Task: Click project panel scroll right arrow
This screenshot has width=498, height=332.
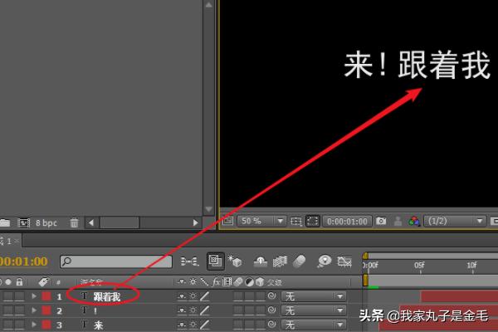Action: (195, 222)
